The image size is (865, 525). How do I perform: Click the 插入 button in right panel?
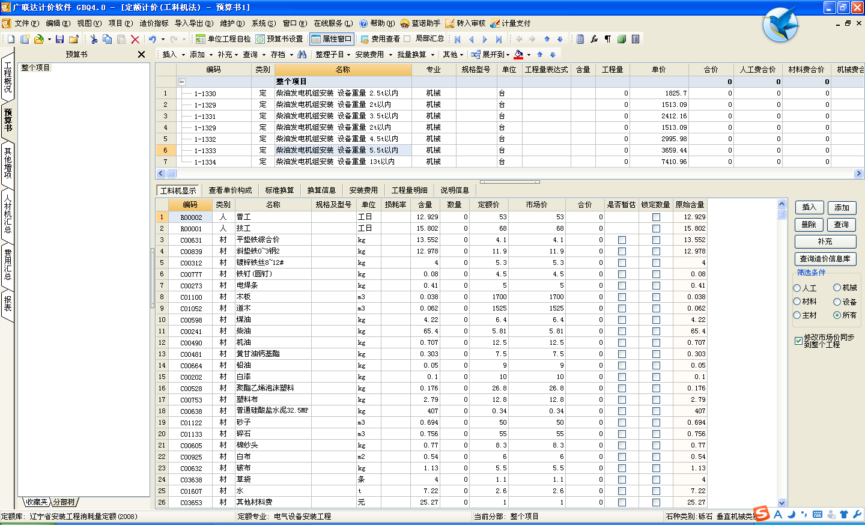(809, 208)
